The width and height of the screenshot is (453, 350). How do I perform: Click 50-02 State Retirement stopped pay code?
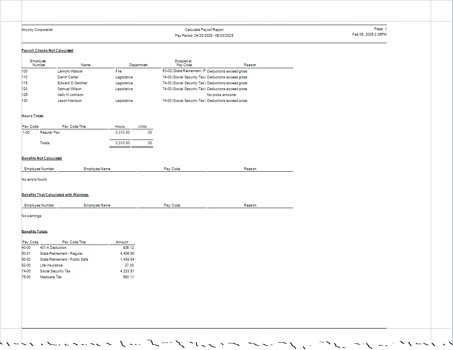tap(184, 71)
